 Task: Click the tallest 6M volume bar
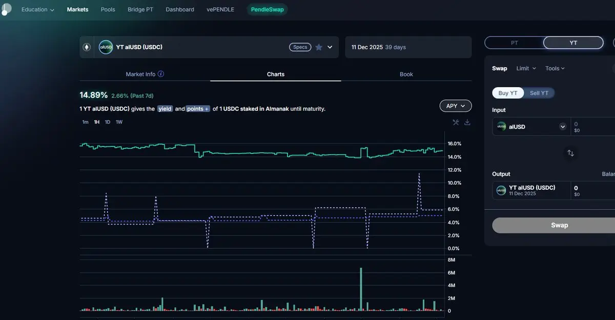coord(361,289)
